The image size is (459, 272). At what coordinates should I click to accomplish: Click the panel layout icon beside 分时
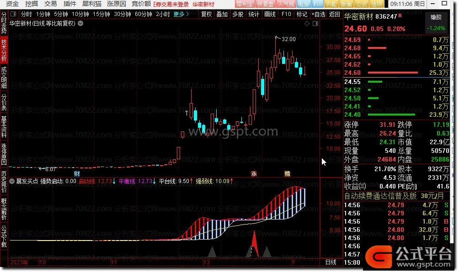pos(13,14)
